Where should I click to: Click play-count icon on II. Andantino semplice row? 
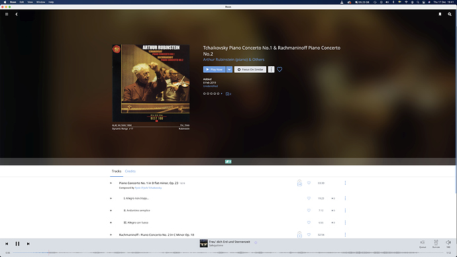click(333, 211)
